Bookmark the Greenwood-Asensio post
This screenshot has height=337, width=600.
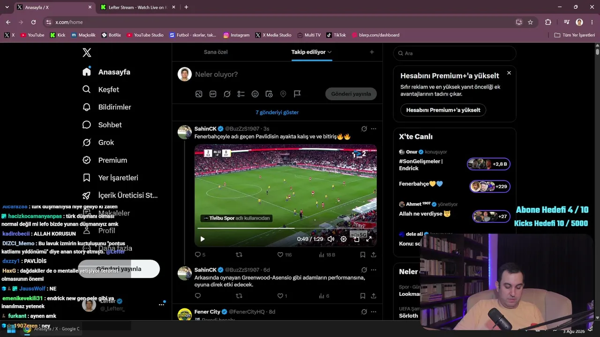pos(363,296)
